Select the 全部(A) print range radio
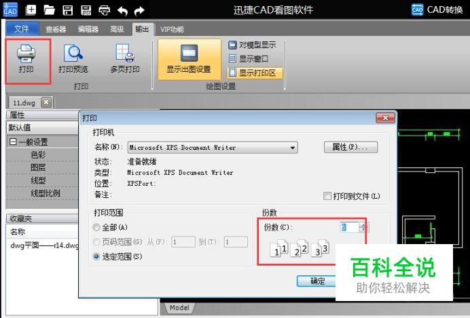This screenshot has height=318, width=470. (96, 228)
